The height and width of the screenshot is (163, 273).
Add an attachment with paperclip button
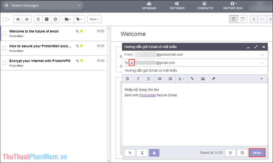130,153
